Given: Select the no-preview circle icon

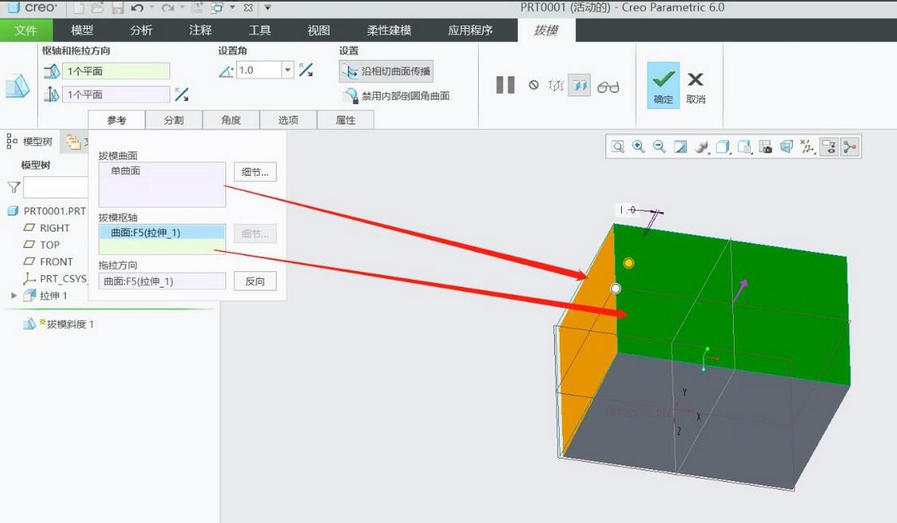Looking at the screenshot, I should [x=533, y=85].
